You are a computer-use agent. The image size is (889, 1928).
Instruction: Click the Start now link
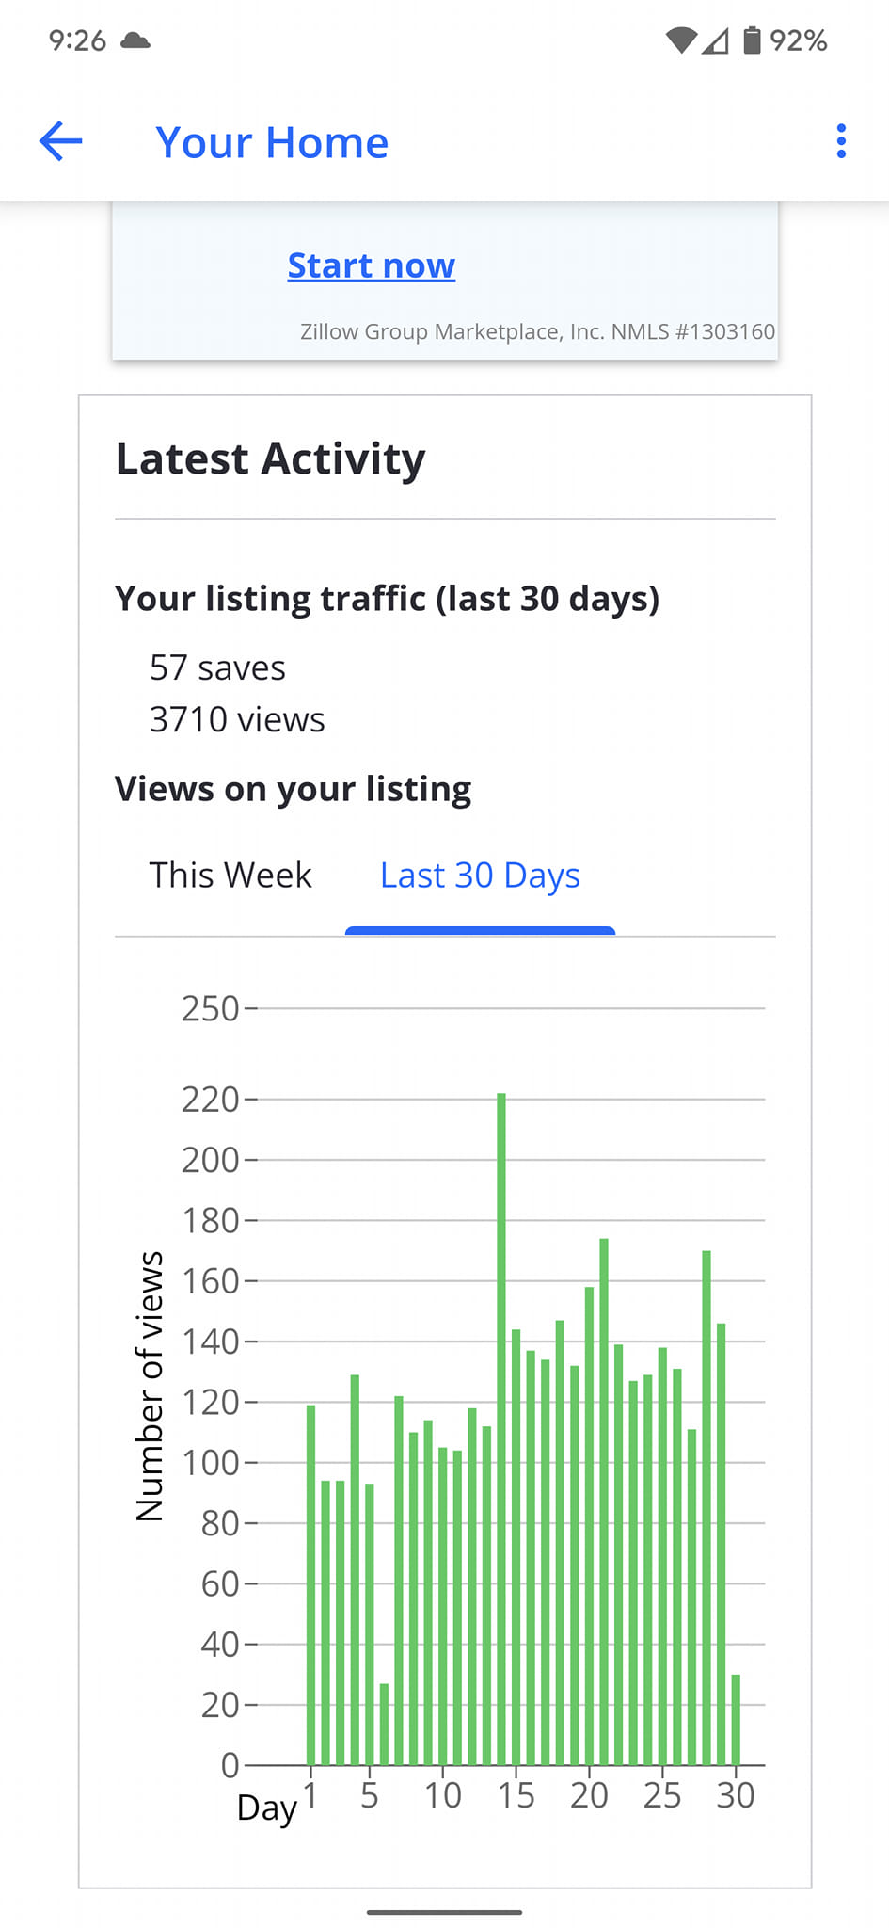(x=371, y=265)
